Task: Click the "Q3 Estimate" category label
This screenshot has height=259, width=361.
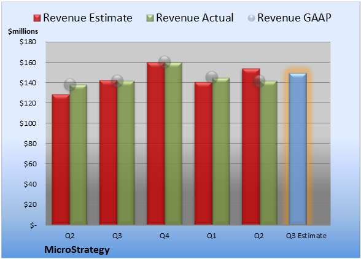Action: pyautogui.click(x=306, y=236)
